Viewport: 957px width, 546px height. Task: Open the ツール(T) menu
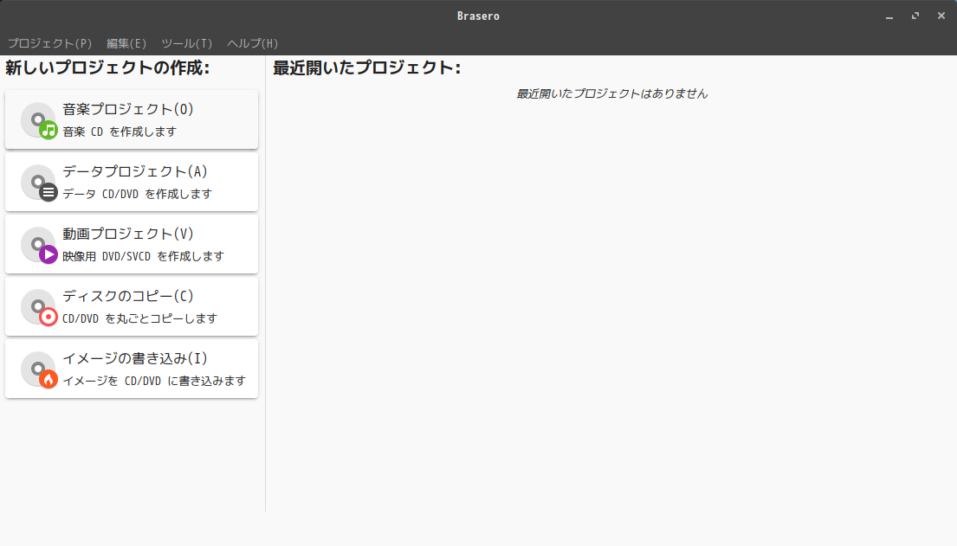click(187, 43)
